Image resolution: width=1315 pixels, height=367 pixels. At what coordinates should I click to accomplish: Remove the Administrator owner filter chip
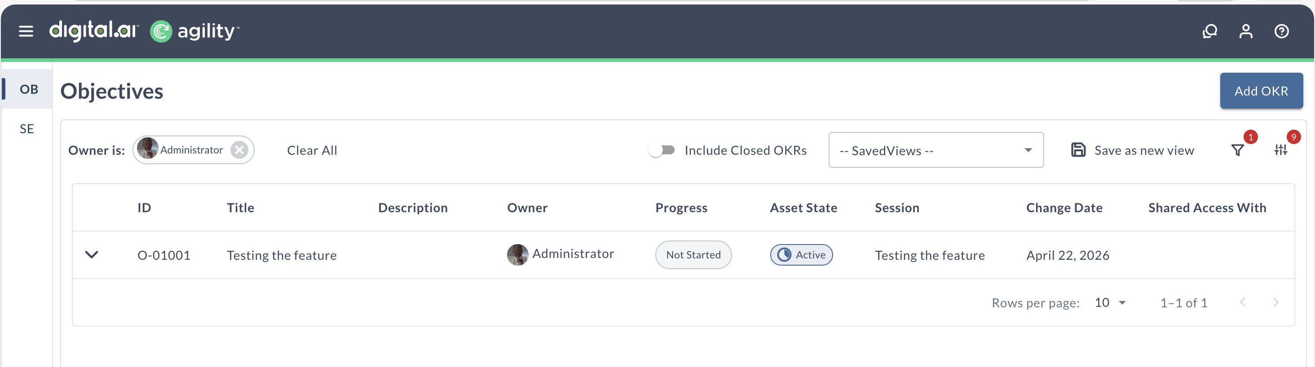pyautogui.click(x=239, y=150)
